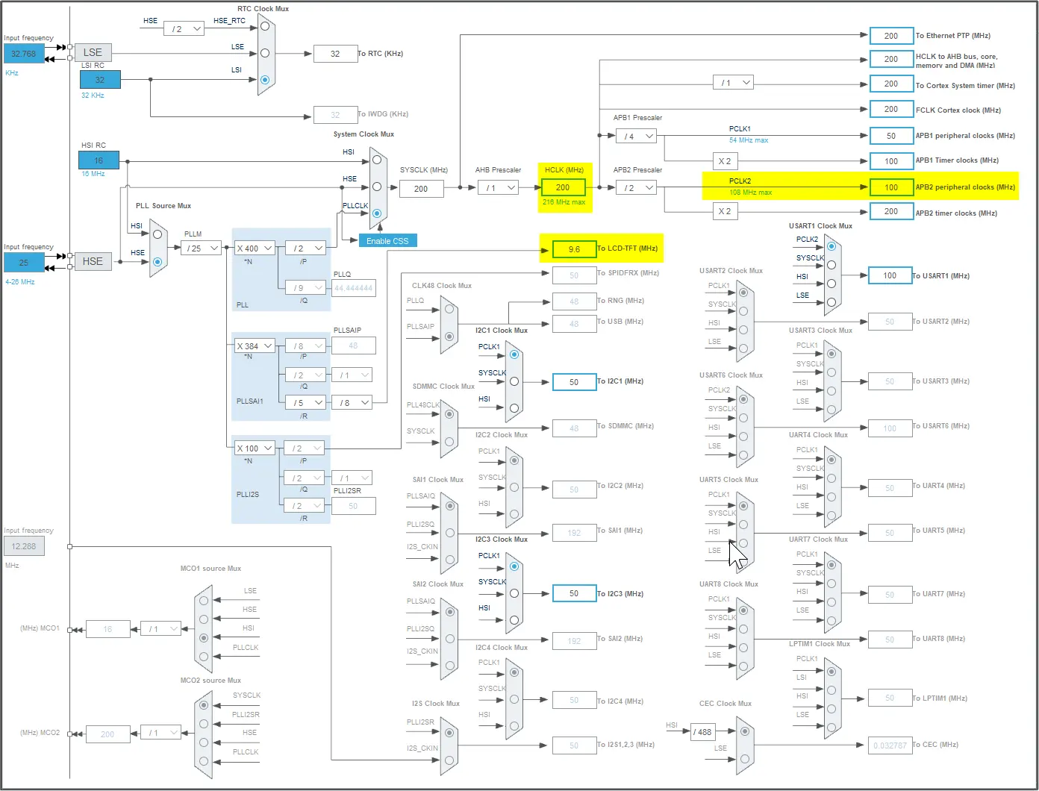The image size is (1039, 791).
Task: Select LSE in the RTC Clock Mux
Action: point(264,53)
